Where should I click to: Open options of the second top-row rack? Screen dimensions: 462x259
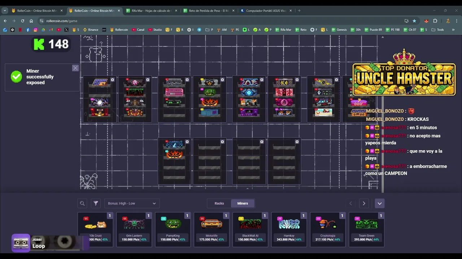148,80
